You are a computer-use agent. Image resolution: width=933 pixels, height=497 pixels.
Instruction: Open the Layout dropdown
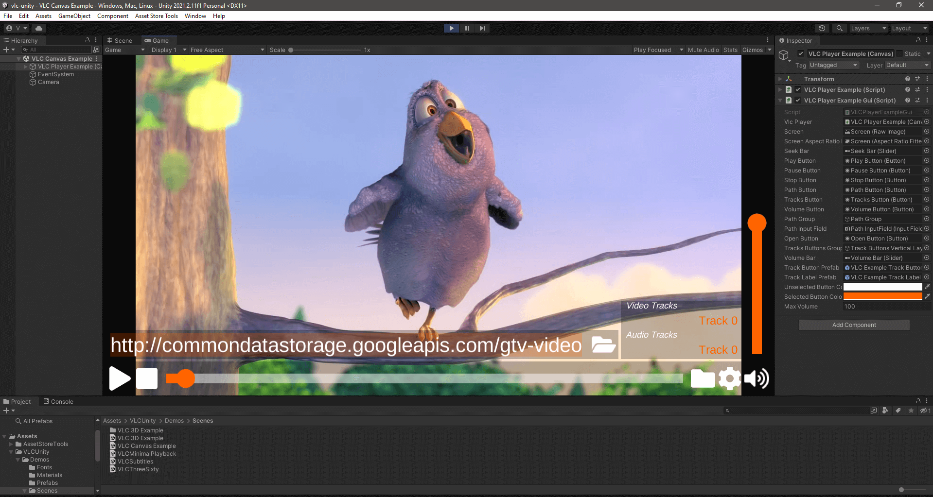[x=909, y=28]
